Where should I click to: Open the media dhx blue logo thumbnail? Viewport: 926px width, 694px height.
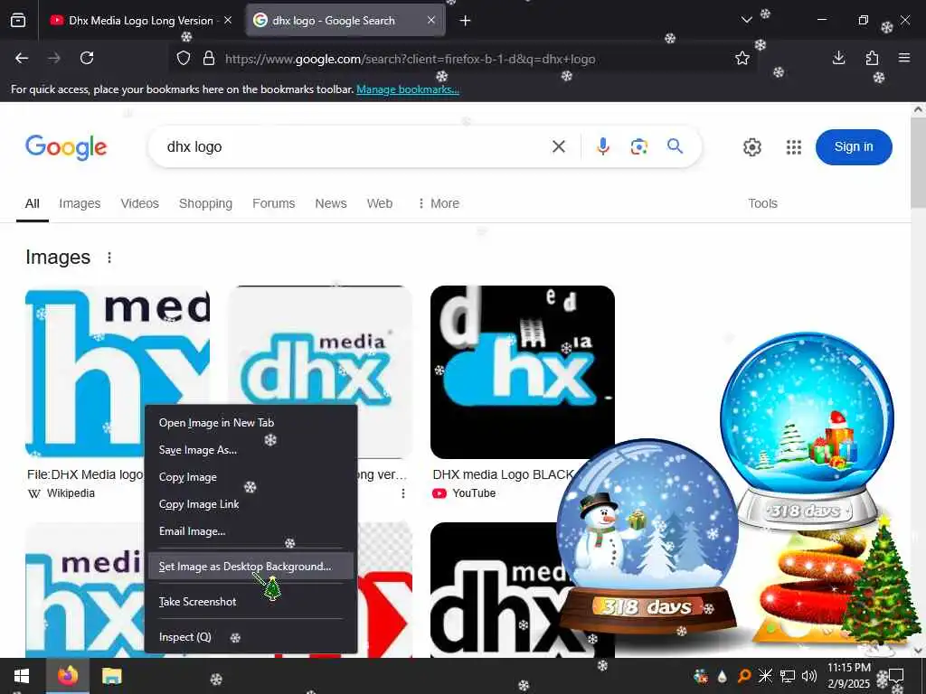point(320,345)
